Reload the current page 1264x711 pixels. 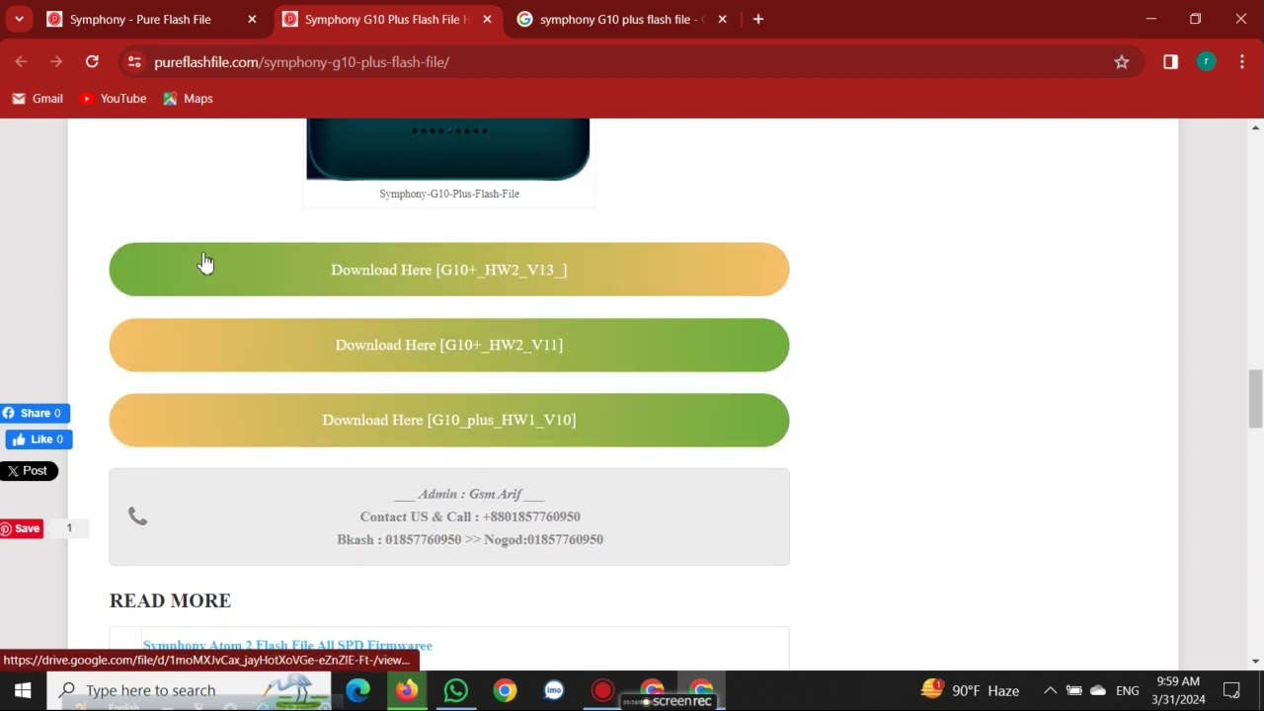pos(92,61)
